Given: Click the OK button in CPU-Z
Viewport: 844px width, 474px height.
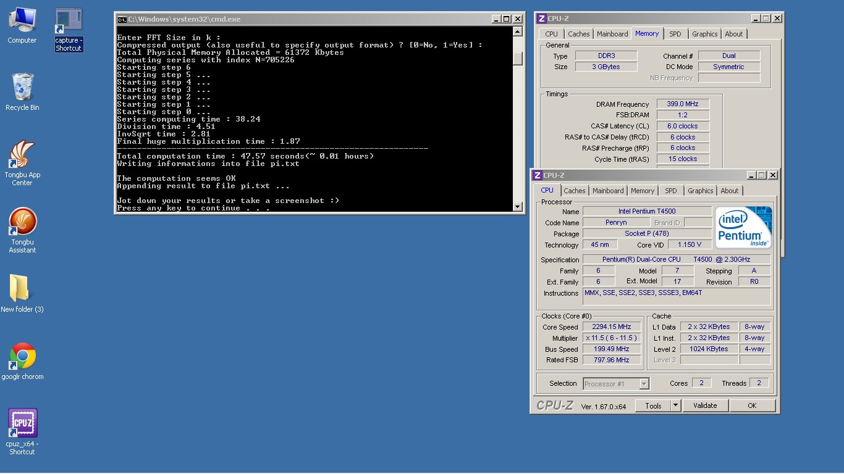Looking at the screenshot, I should (752, 405).
